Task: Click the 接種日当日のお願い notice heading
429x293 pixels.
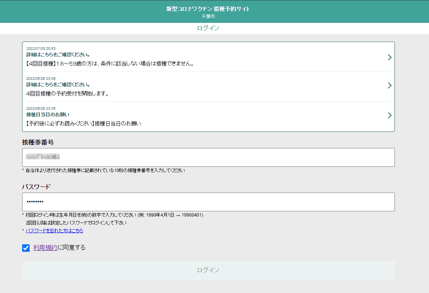Action: [48, 115]
